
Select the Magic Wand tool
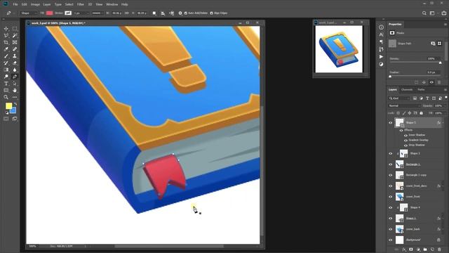[15, 36]
